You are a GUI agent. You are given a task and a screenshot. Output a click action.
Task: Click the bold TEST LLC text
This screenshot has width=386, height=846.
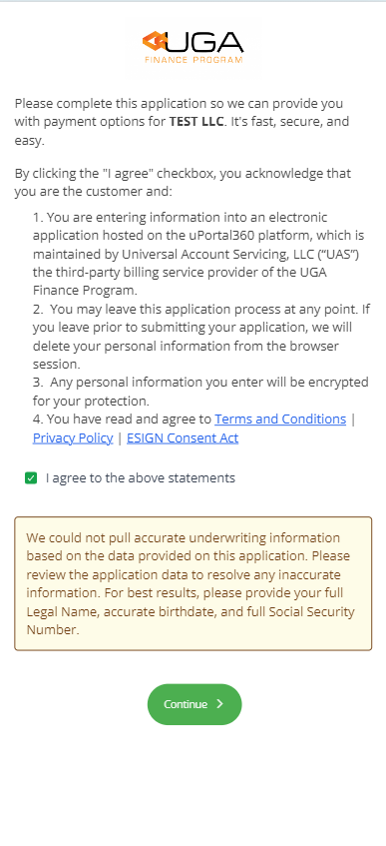(x=196, y=122)
